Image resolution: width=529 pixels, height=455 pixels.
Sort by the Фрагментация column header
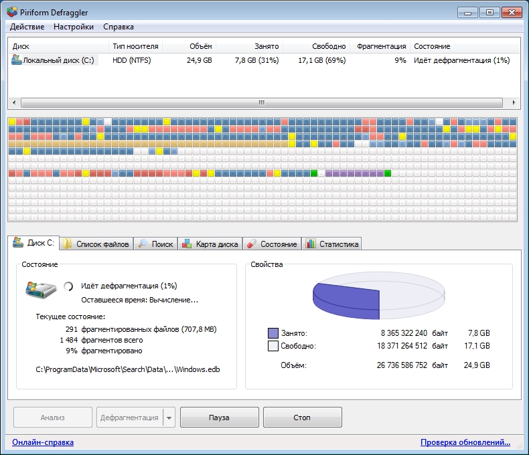pyautogui.click(x=381, y=46)
